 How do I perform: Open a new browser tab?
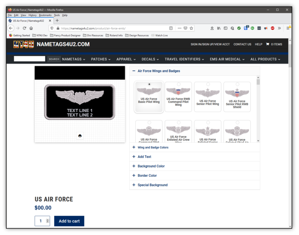(x=57, y=21)
